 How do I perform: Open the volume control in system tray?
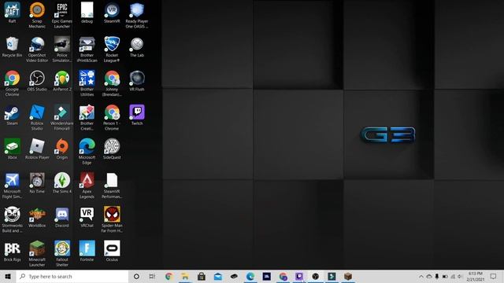460,276
